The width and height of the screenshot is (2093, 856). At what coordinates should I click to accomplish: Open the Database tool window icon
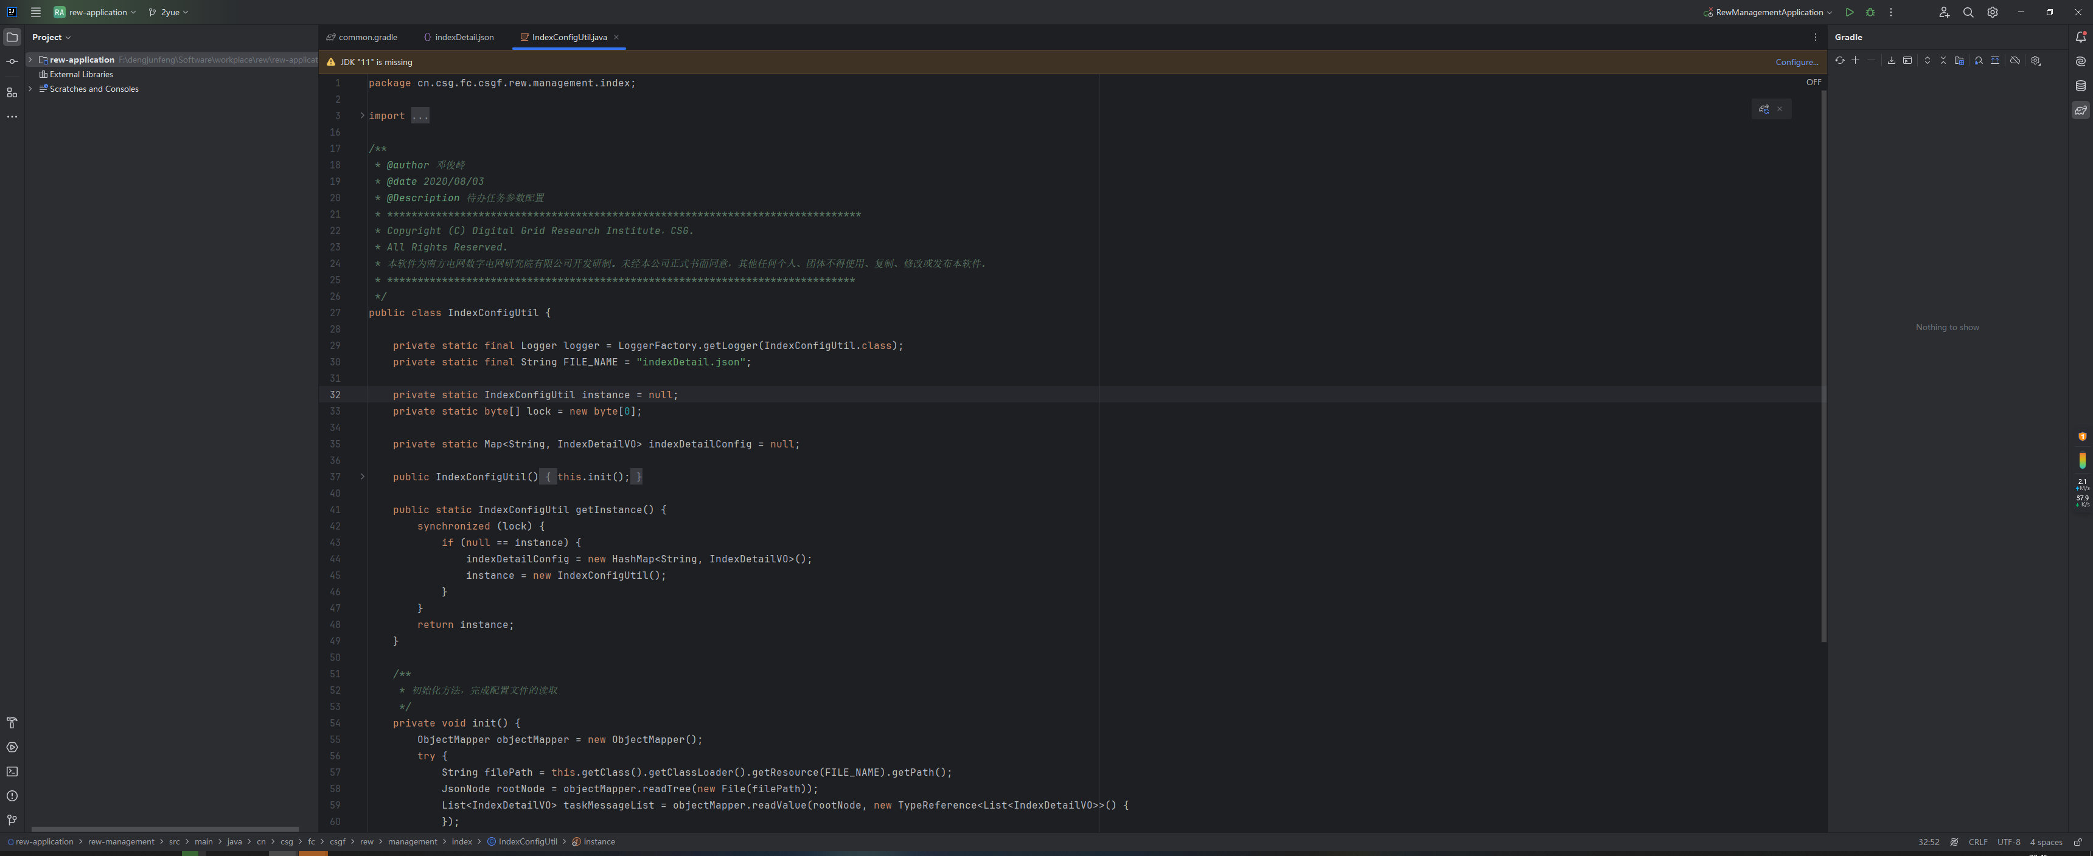[x=2081, y=86]
